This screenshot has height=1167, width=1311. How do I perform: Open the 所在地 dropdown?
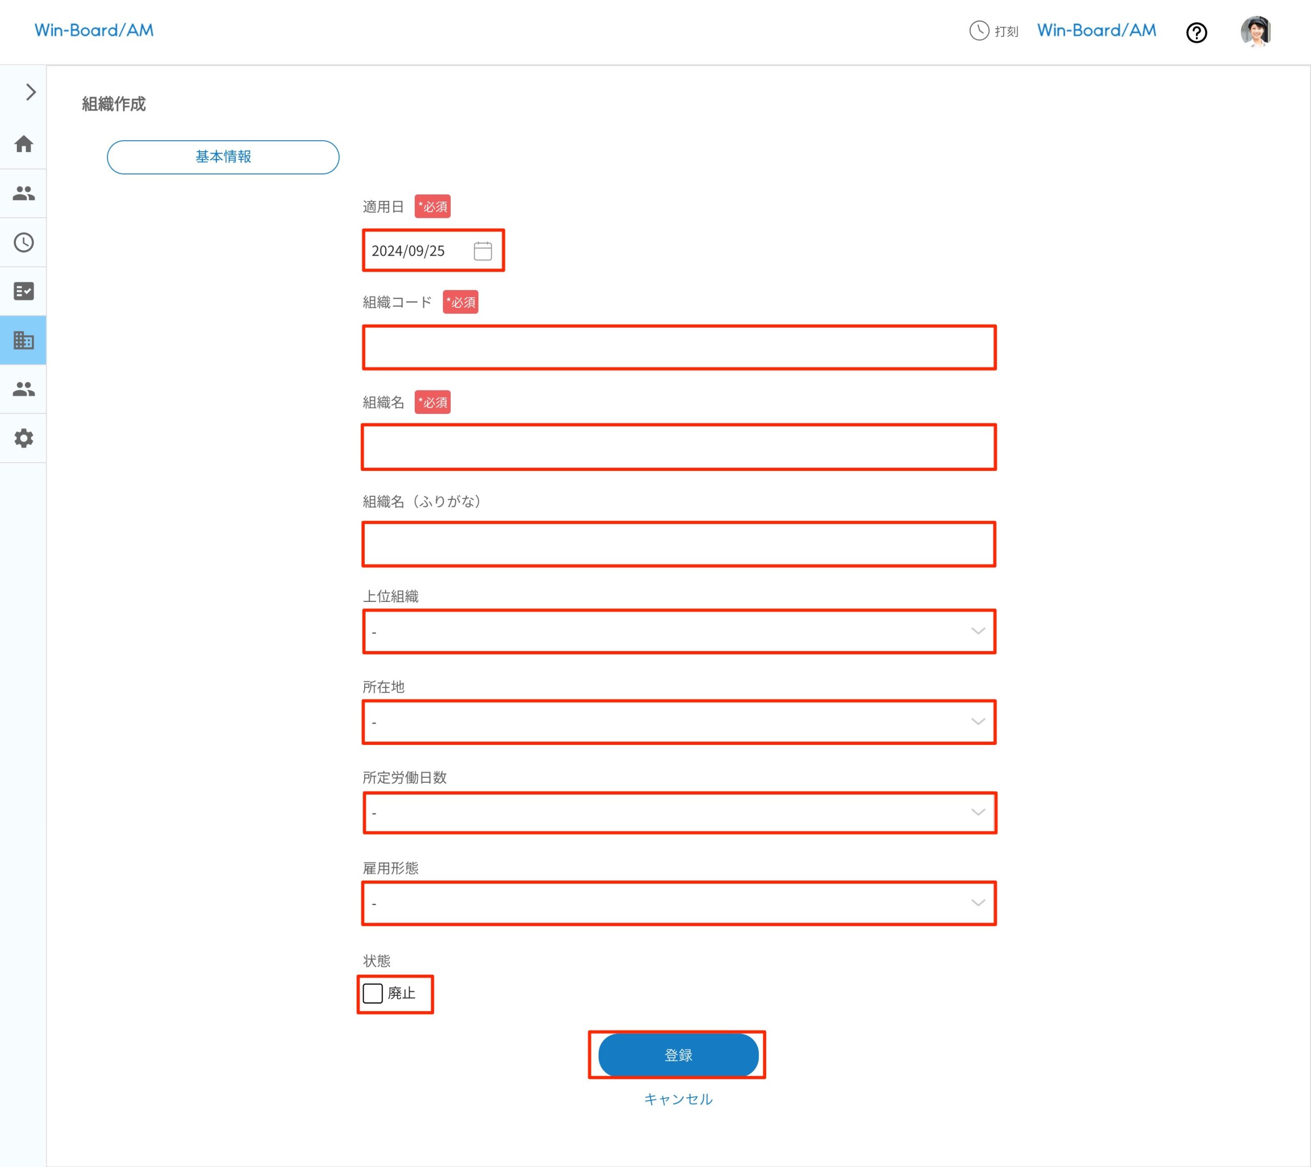(x=679, y=722)
